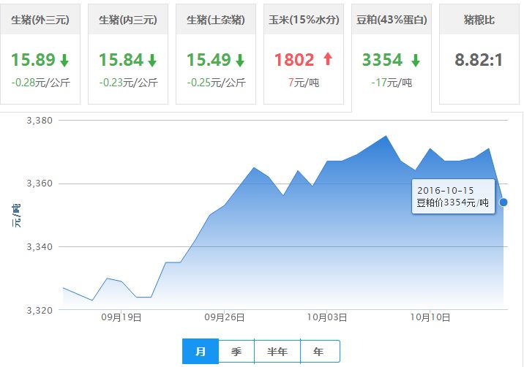Open the 生猪(土杂猪) price tab
524x367 pixels.
pos(216,54)
